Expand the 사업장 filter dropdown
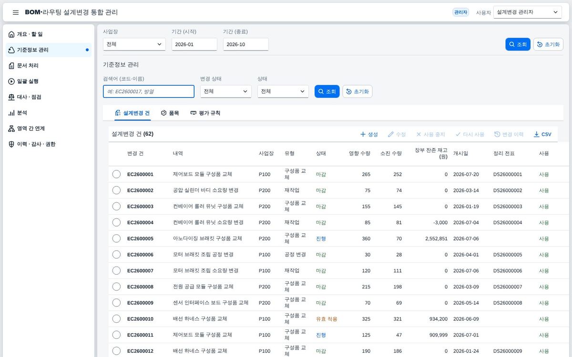Screen dimensions: 572x357 pos(134,44)
